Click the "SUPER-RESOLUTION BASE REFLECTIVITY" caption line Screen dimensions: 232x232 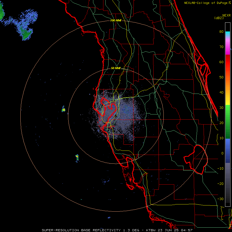pyautogui.click(x=117, y=230)
